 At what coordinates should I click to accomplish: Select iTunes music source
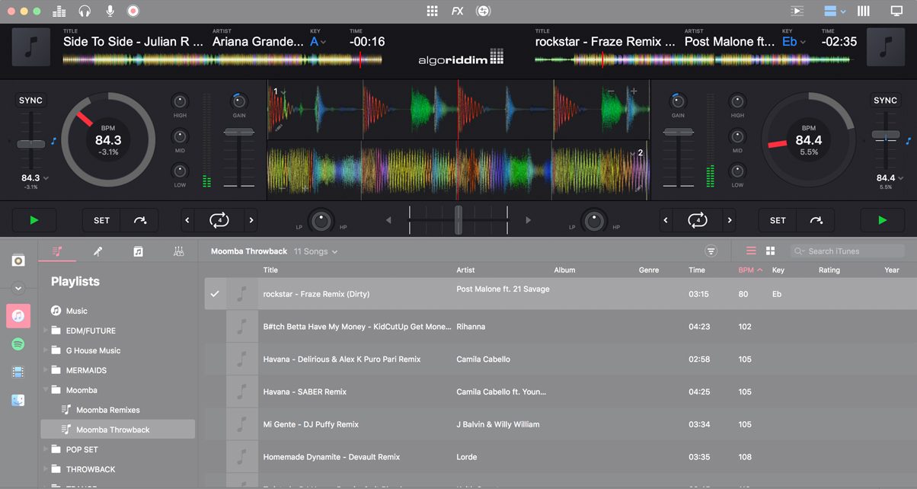pos(18,316)
